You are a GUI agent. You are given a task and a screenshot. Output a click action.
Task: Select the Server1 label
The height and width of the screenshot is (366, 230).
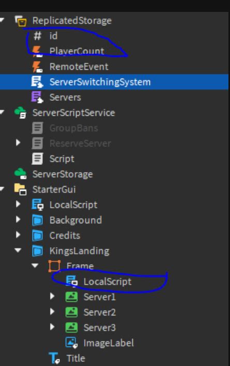pos(100,297)
